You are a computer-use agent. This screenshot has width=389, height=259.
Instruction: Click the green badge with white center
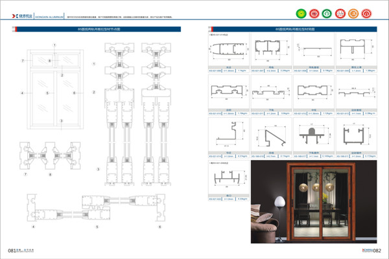(x=327, y=14)
